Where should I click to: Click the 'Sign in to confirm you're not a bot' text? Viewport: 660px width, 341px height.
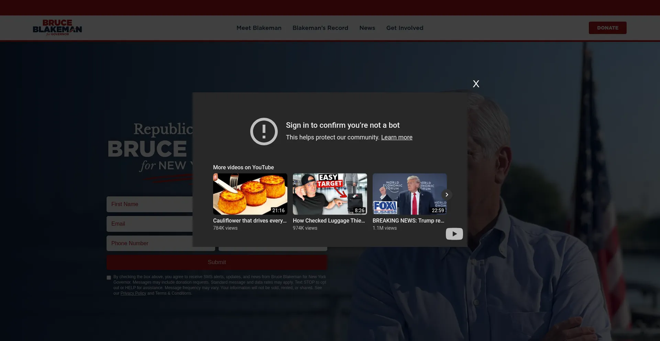(x=343, y=125)
